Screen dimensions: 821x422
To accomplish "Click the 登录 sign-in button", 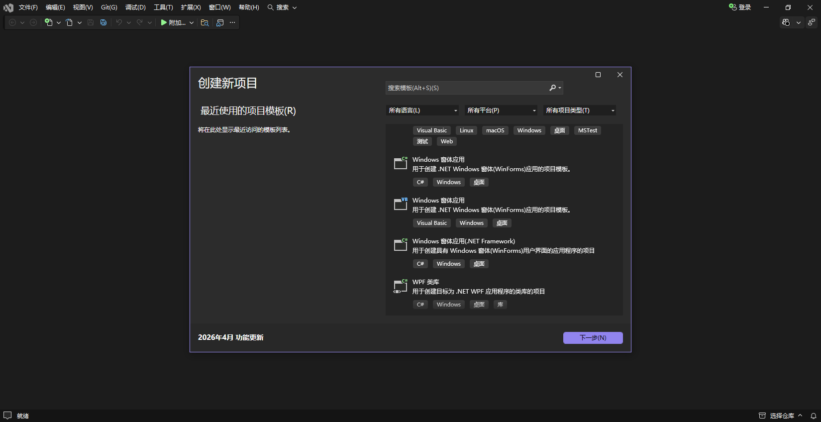I will (x=740, y=7).
